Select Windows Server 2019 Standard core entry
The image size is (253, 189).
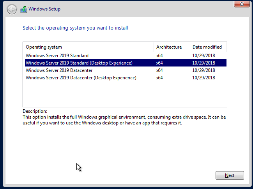pyautogui.click(x=126, y=56)
